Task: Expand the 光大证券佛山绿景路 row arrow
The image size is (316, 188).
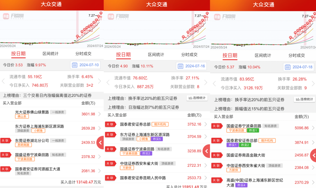Action: [99, 114]
